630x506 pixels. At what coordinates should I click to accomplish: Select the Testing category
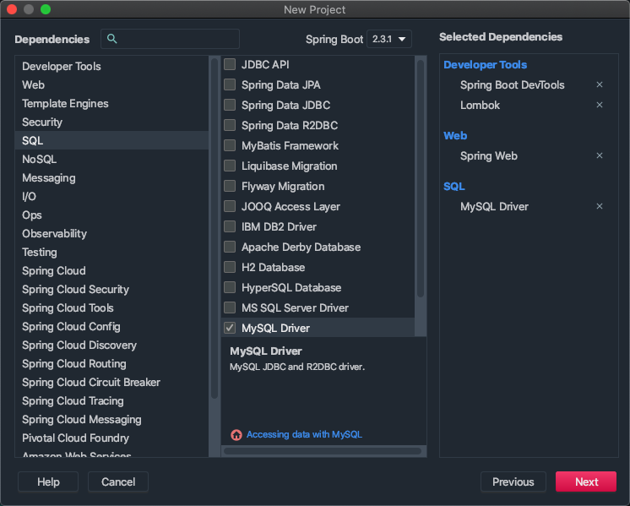pos(111,252)
